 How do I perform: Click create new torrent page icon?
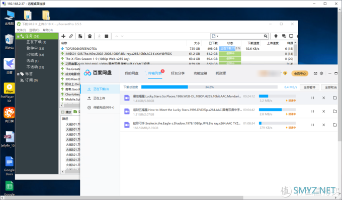pyautogui.click(x=80, y=36)
